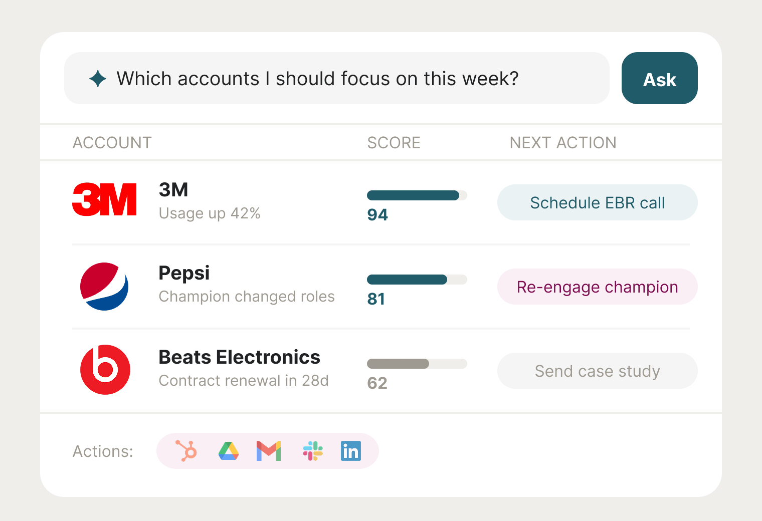Select the Gmail icon in Actions
762x521 pixels.
[268, 450]
